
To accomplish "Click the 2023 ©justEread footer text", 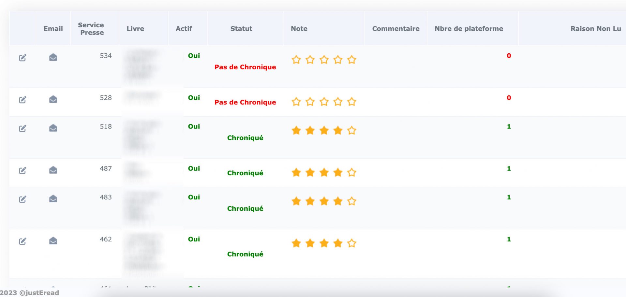I will coord(29,293).
